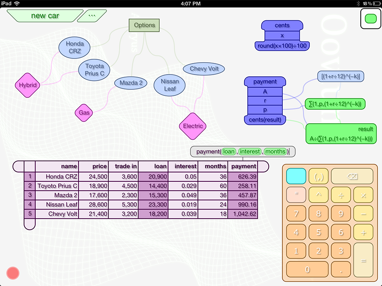
Task: Tap keypad digit 5
Action: 318,232
